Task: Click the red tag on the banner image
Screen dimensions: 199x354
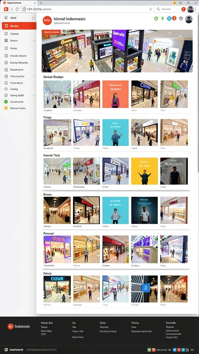Action: [x=51, y=32]
